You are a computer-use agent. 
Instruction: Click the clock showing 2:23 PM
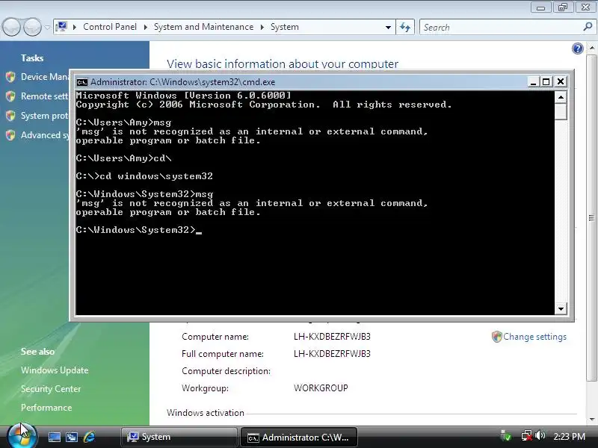569,437
